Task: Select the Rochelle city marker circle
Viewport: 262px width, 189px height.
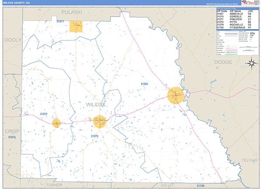Action: coord(99,121)
